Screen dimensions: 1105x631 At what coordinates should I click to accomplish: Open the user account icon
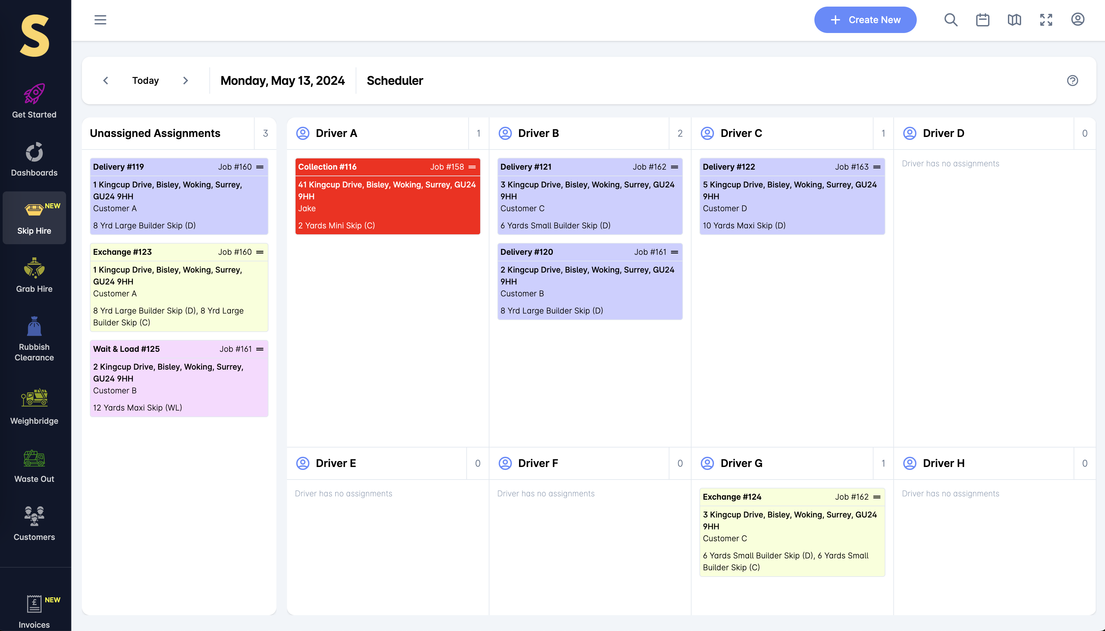pos(1078,19)
